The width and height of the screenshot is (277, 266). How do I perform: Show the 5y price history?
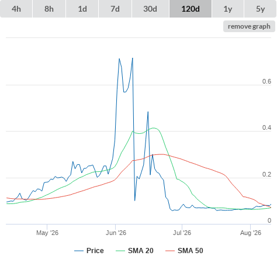(x=260, y=9)
